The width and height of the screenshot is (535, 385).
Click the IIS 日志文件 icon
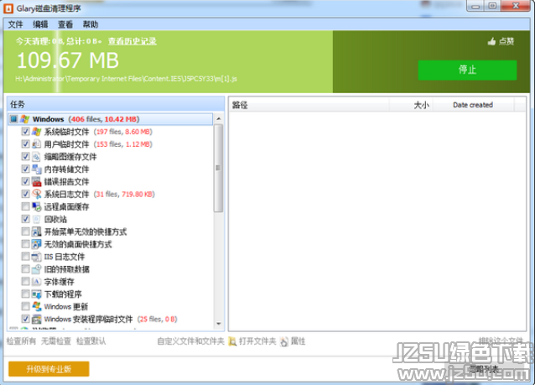pyautogui.click(x=37, y=257)
